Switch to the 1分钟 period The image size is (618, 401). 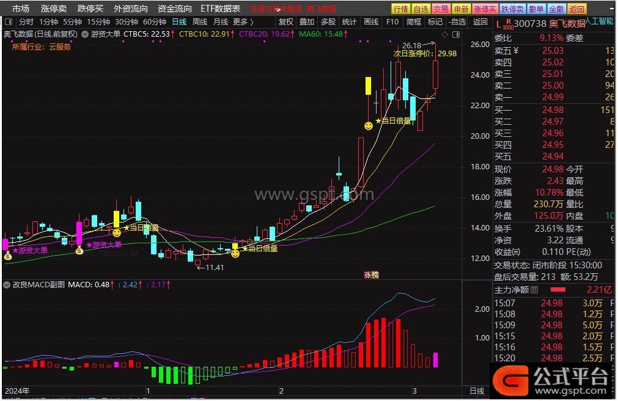(x=48, y=22)
